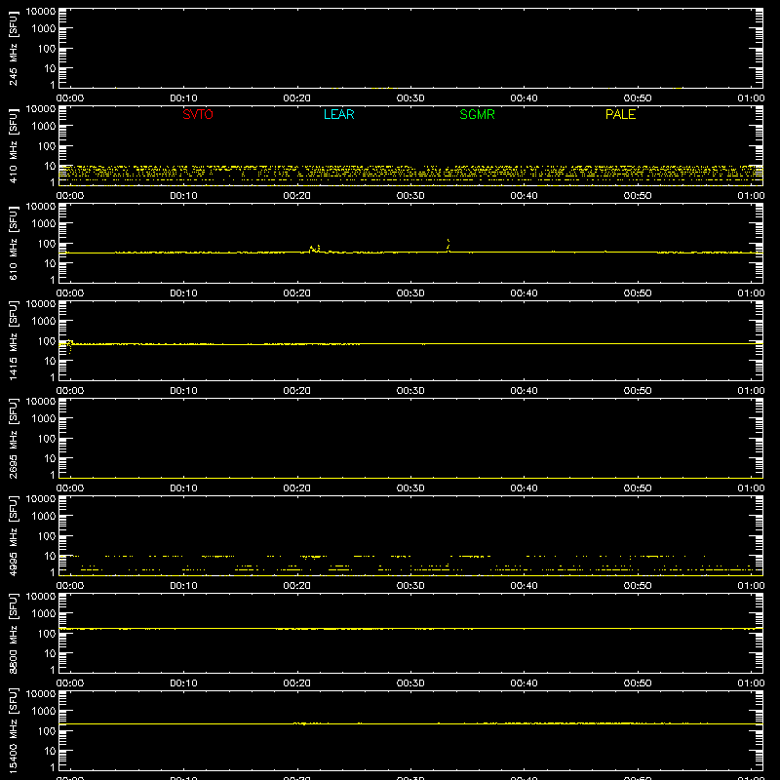Image resolution: width=780 pixels, height=780 pixels.
Task: Click the 100 tick label on 8800 MHz panel
Action: coord(47,634)
